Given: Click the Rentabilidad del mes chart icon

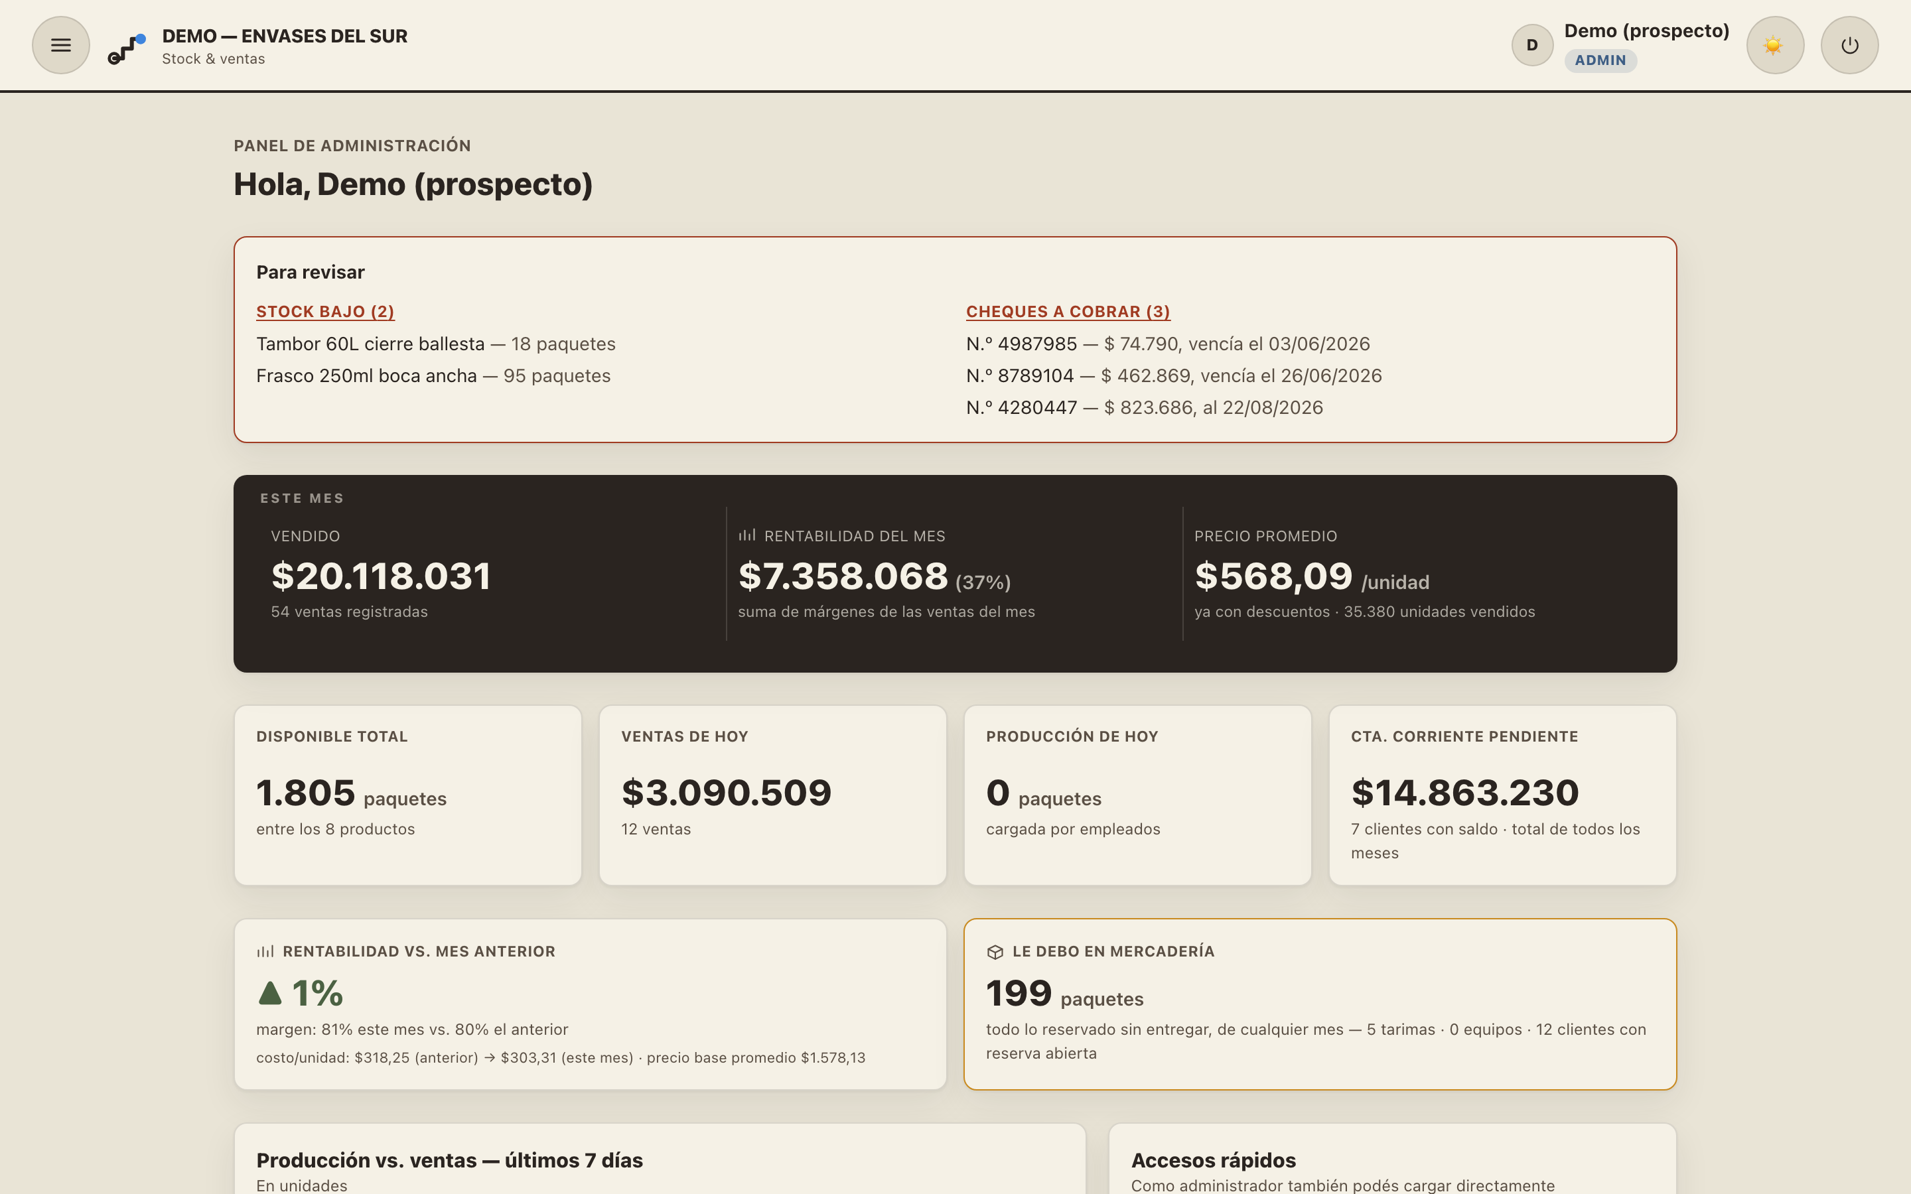Looking at the screenshot, I should 747,535.
